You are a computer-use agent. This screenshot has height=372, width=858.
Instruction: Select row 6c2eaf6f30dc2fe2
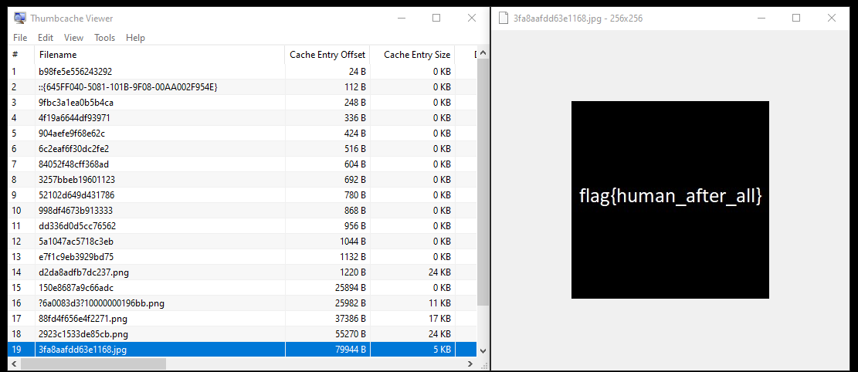click(242, 149)
